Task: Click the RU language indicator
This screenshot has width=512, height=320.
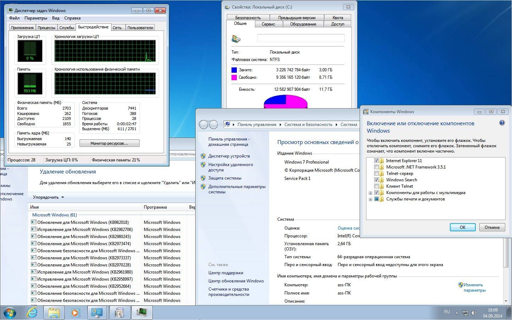Action: click(x=447, y=312)
